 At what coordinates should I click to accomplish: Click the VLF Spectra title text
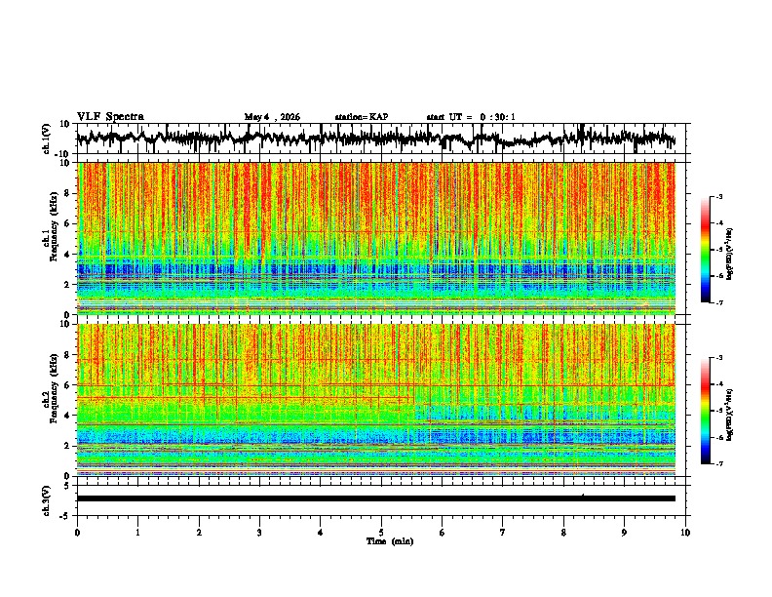tap(110, 117)
